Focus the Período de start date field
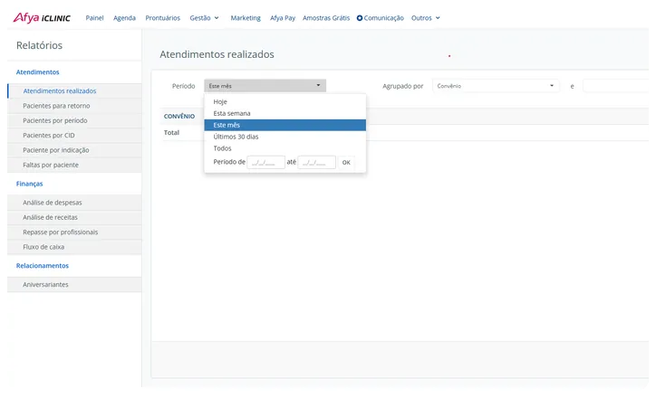Viewport: 656px width, 398px height. [266, 162]
